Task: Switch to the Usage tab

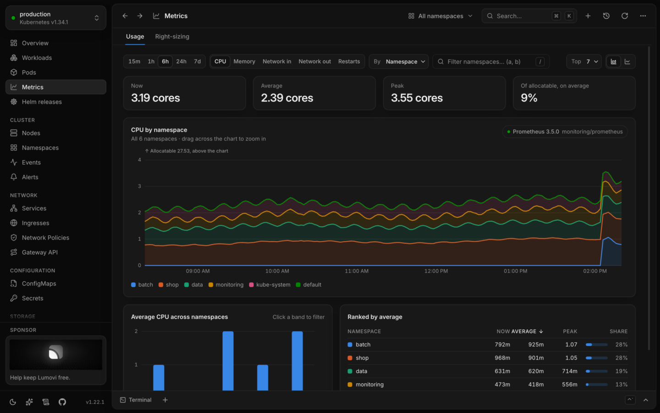Action: click(135, 37)
